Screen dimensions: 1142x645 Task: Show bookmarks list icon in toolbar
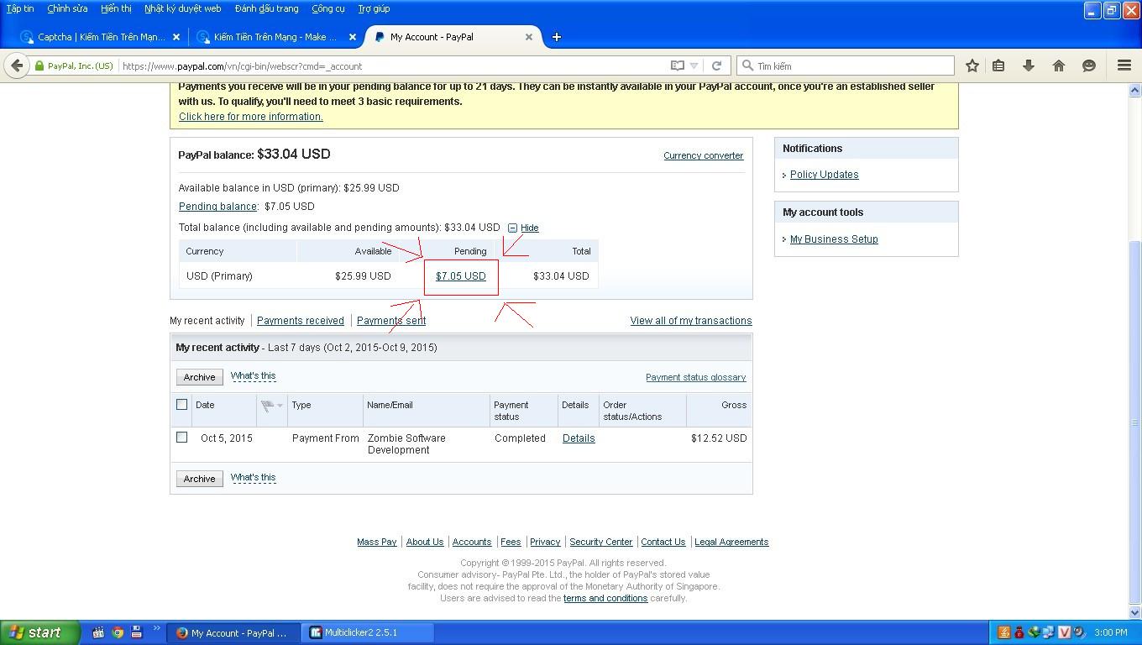pos(998,66)
